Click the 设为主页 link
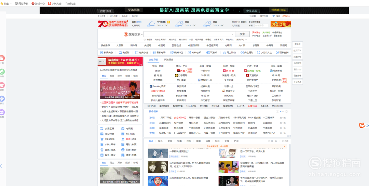369x186 pixels. (x=101, y=16)
